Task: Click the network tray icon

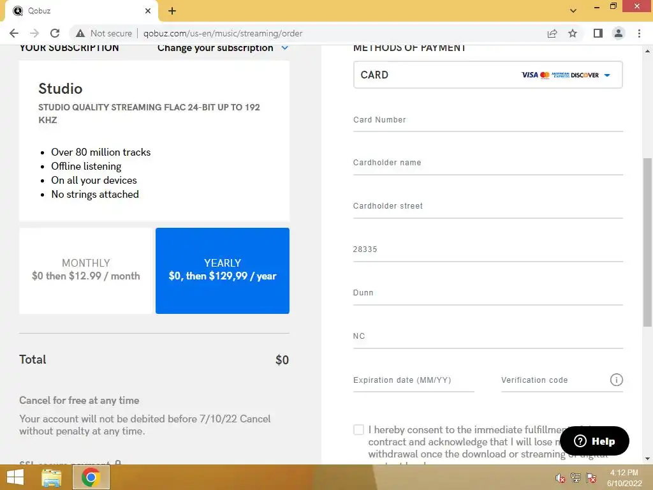Action: 576,478
